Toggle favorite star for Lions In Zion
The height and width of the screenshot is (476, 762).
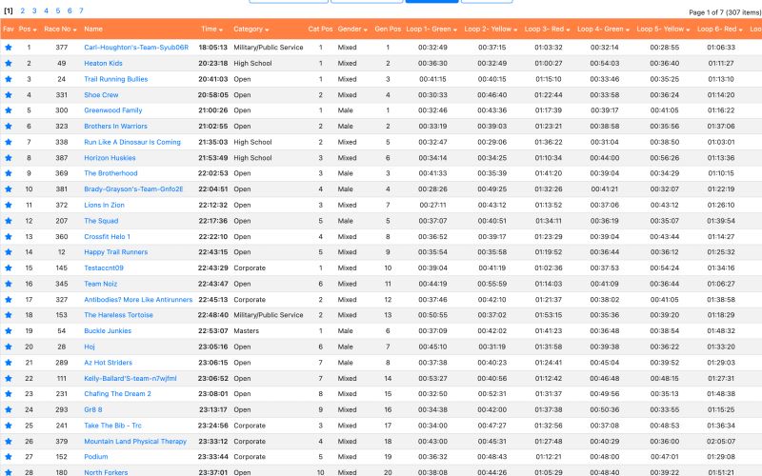(x=9, y=205)
